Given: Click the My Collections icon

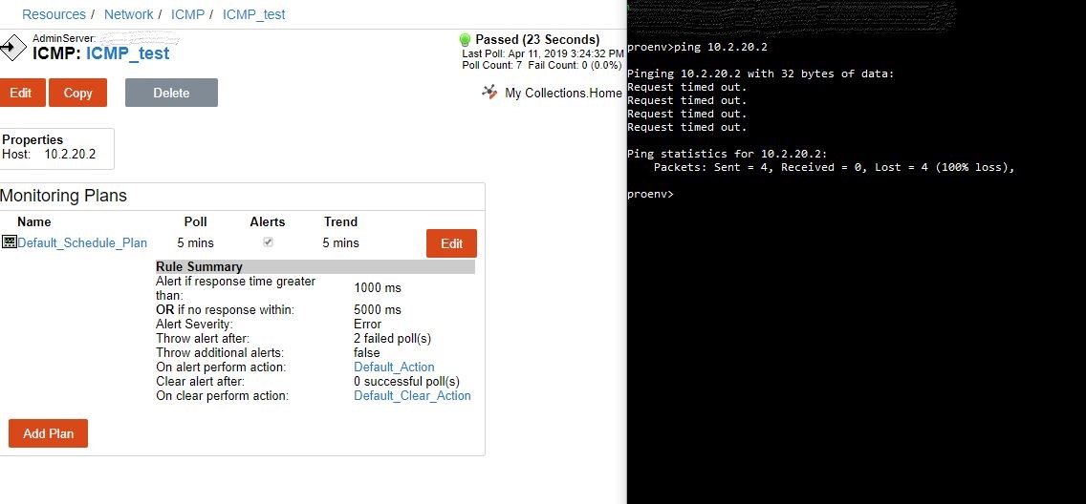Looking at the screenshot, I should tap(490, 92).
